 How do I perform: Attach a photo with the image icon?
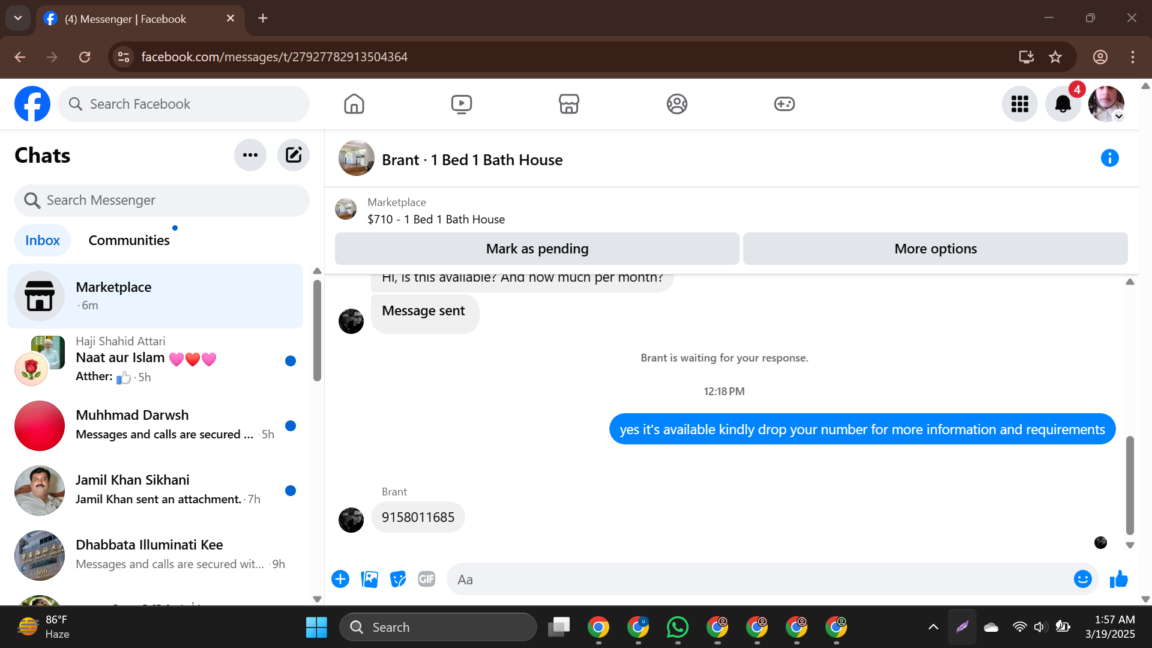coord(369,579)
